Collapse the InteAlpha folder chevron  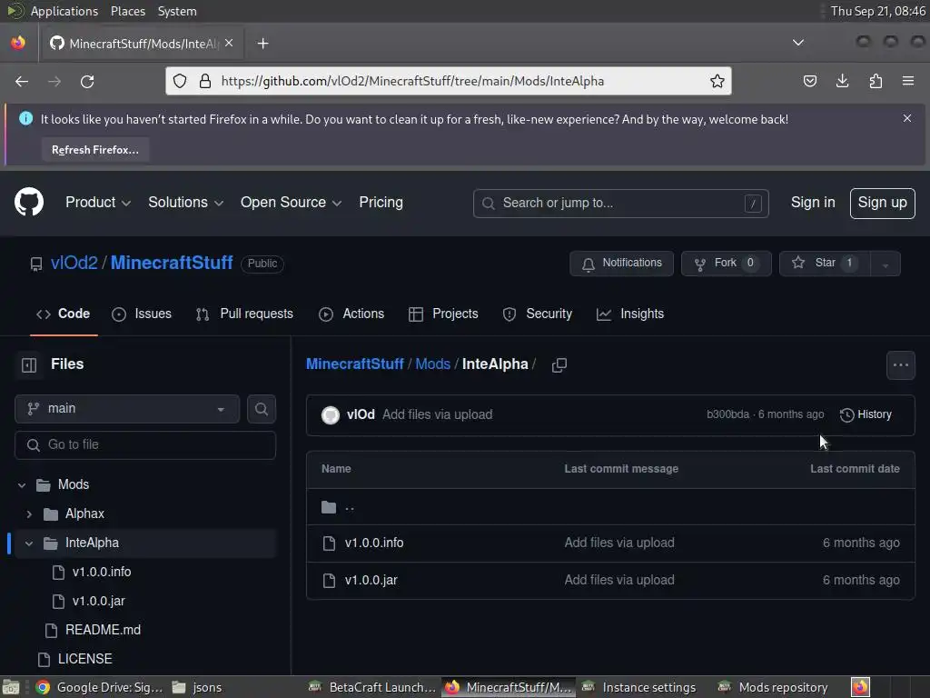pyautogui.click(x=29, y=543)
